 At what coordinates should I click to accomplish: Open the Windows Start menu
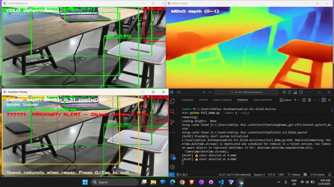(x=85, y=182)
